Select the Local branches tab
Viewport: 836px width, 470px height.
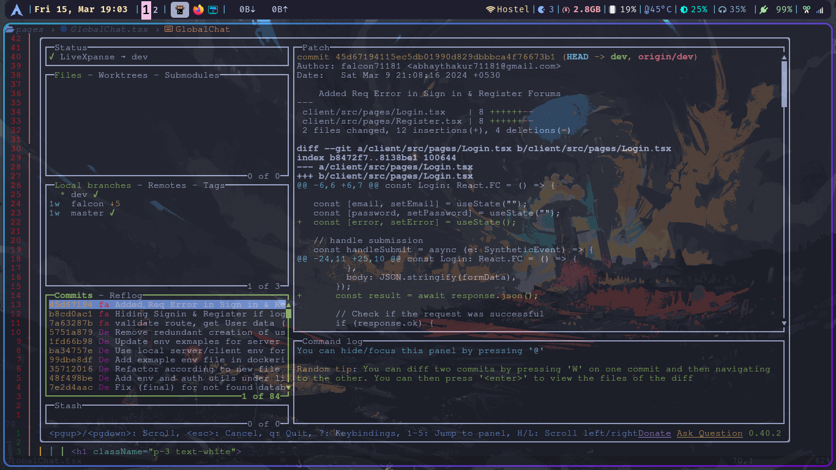[93, 185]
